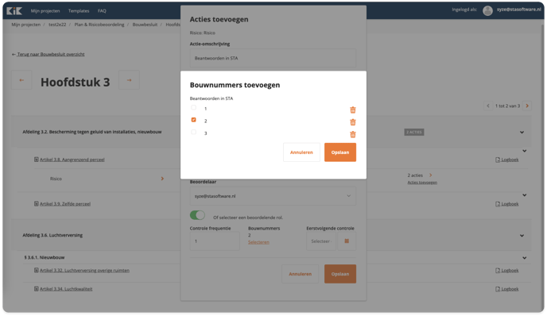Click the 2 ACTIES badge
Viewport: 547px width, 316px height.
pos(414,133)
